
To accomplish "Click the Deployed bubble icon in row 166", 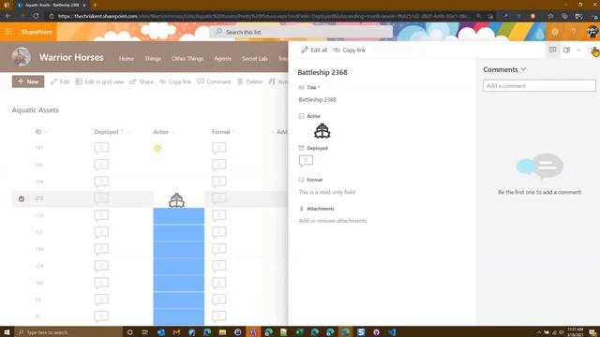I will (x=101, y=165).
